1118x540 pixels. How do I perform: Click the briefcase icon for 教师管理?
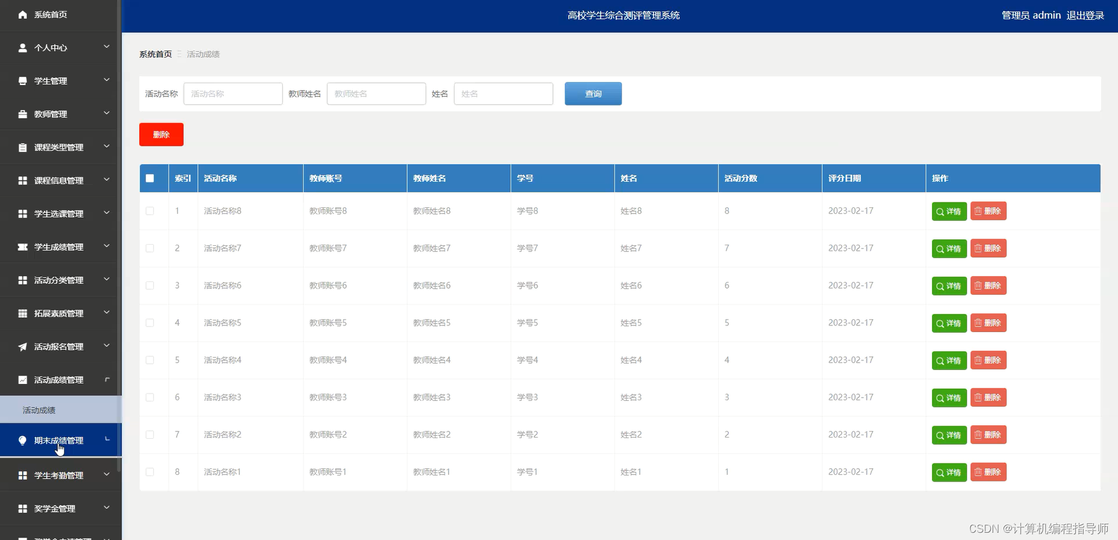point(22,114)
